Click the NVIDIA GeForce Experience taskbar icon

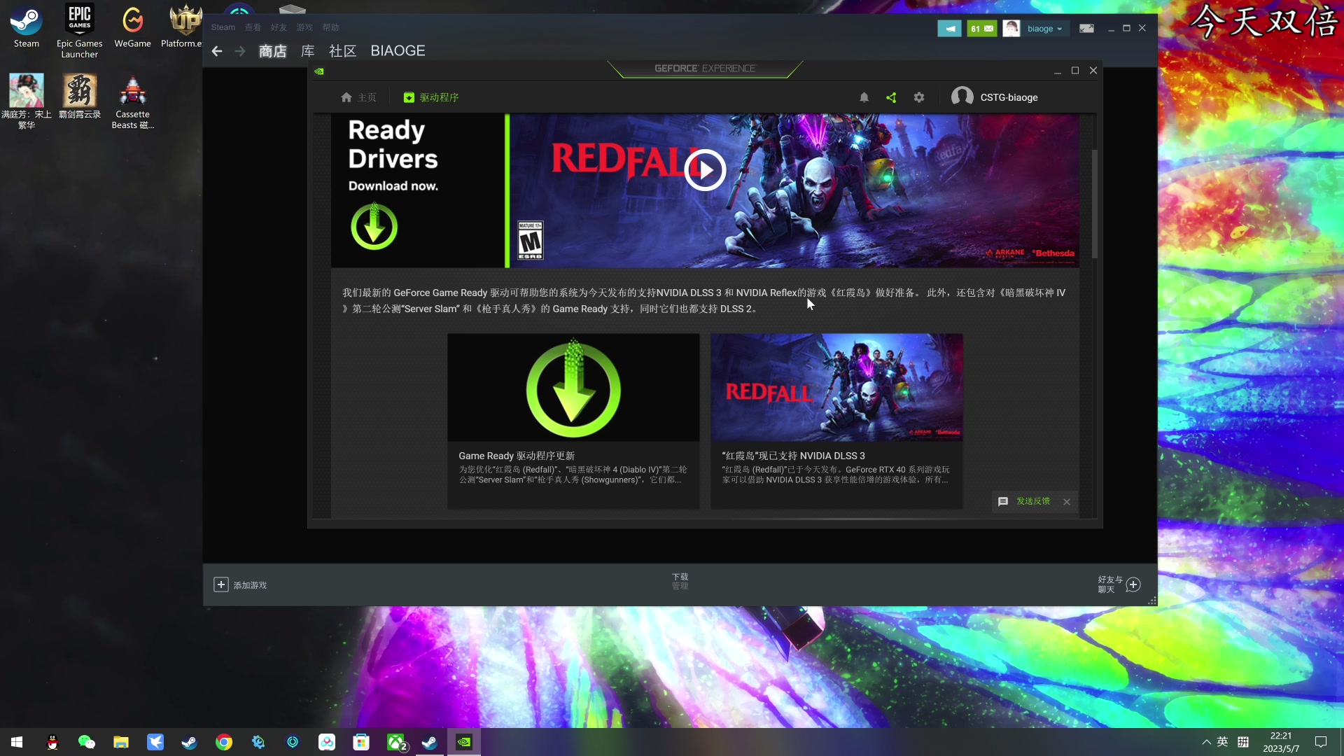[464, 742]
